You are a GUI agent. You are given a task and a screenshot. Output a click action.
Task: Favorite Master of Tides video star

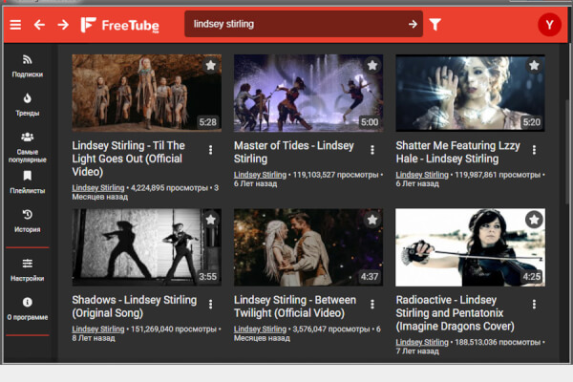(372, 66)
